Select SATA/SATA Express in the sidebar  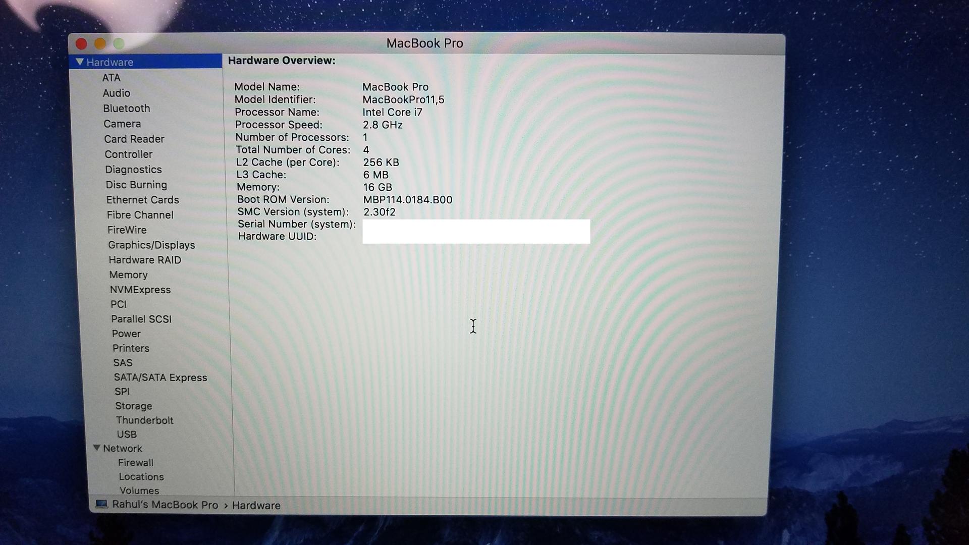click(x=160, y=377)
